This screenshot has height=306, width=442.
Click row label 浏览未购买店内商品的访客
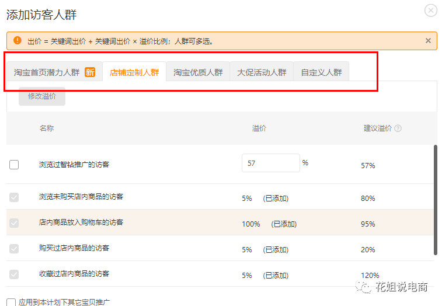click(x=81, y=197)
